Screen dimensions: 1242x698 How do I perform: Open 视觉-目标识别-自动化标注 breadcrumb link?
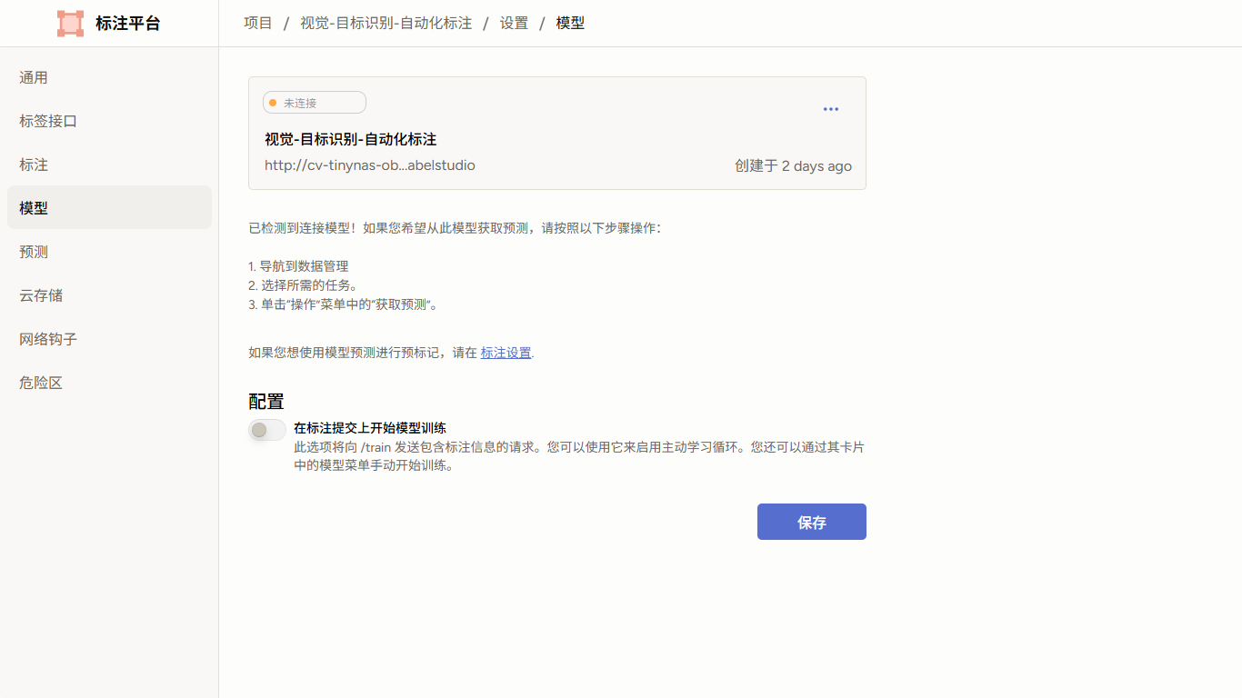click(386, 24)
